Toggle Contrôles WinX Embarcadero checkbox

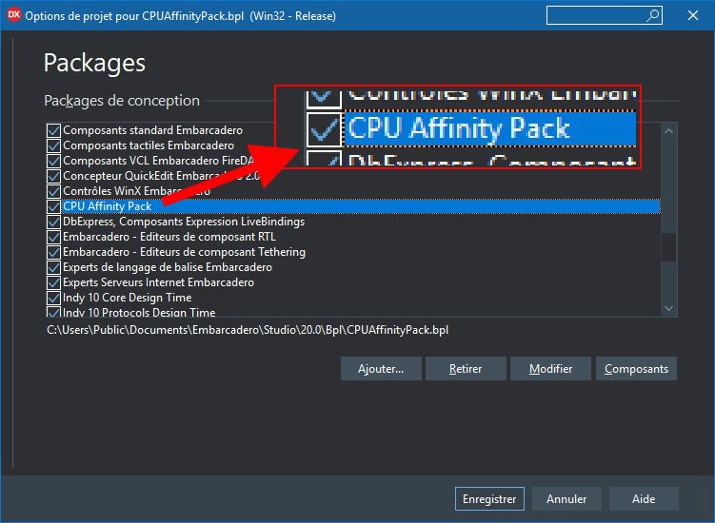tap(54, 191)
